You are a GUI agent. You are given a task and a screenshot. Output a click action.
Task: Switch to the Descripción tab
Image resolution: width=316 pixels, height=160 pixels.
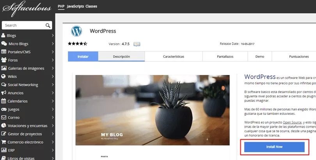click(x=121, y=56)
